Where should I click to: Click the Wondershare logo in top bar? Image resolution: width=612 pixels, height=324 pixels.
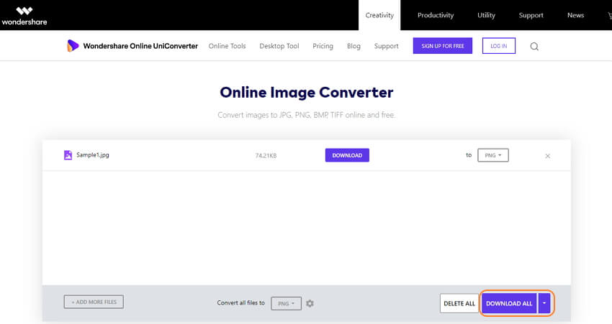tap(24, 16)
